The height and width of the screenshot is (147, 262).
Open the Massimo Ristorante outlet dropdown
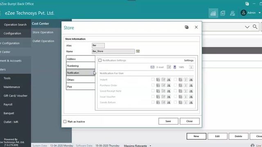pos(150,146)
